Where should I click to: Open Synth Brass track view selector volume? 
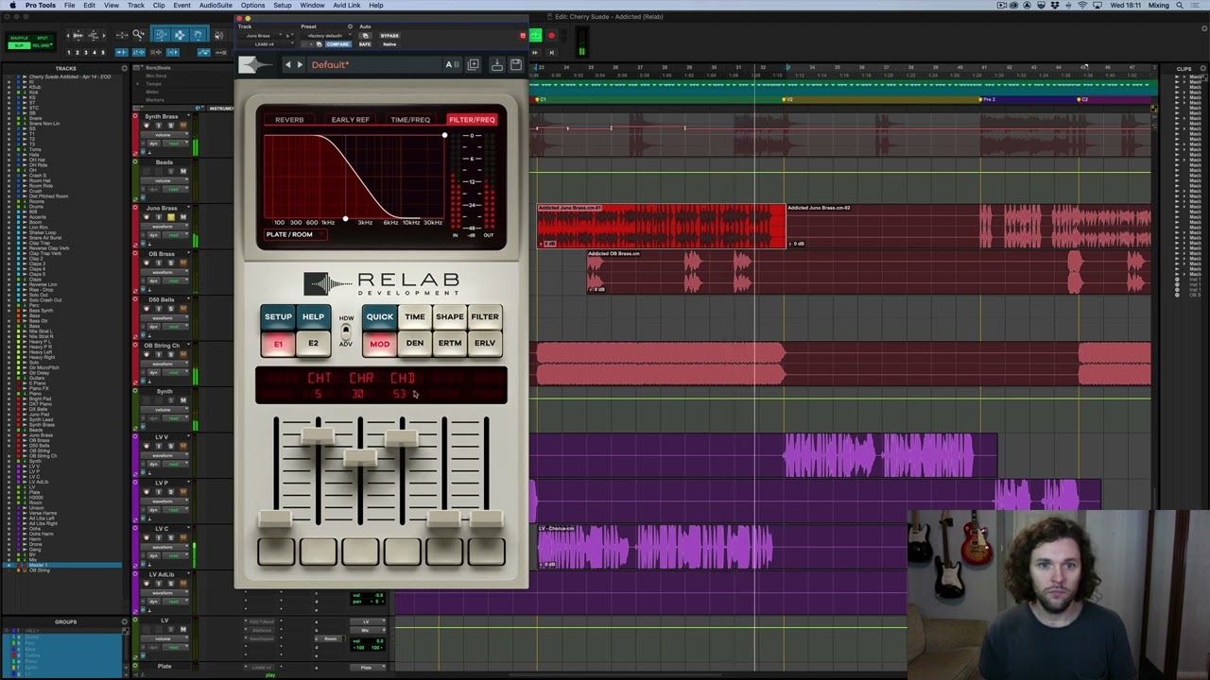164,134
